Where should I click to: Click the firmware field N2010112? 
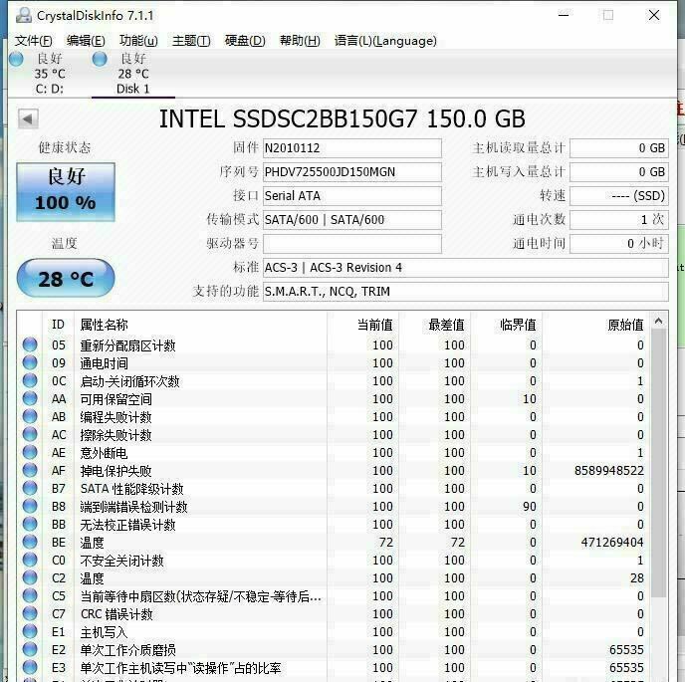[352, 148]
